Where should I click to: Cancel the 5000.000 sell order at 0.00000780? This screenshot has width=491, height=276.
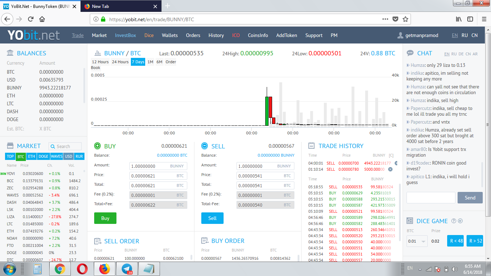click(x=390, y=169)
